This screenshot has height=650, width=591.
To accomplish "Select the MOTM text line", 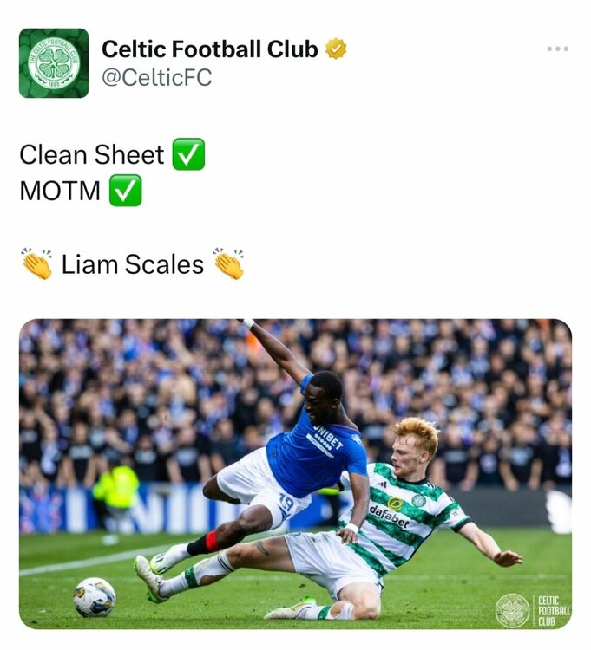I will point(60,191).
